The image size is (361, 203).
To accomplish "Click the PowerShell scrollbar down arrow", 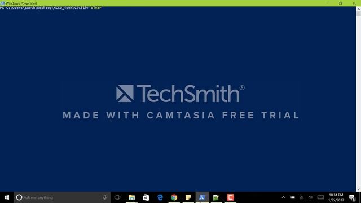I will click(359, 189).
